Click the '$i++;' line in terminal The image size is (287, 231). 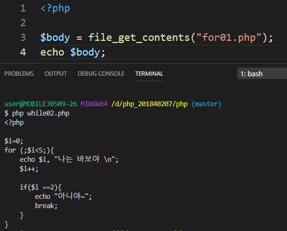click(x=29, y=169)
